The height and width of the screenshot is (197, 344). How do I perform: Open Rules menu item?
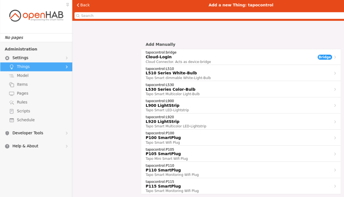click(36, 102)
